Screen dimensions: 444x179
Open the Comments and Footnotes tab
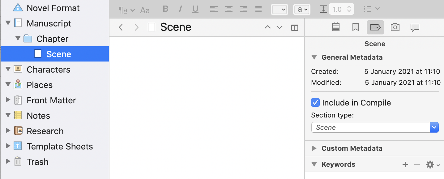click(x=415, y=27)
